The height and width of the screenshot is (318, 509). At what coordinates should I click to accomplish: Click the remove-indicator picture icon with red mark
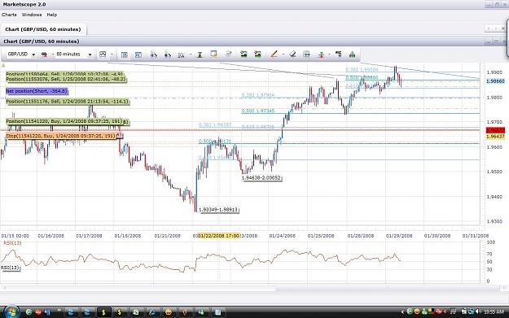(x=257, y=54)
